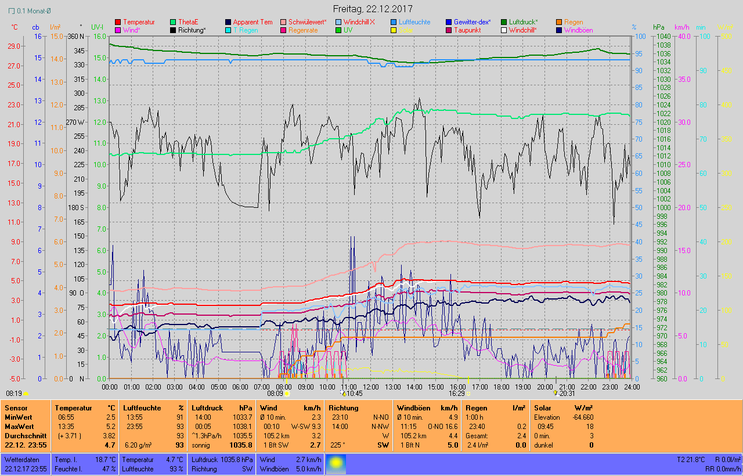Click the yellow icon beside 08:19
The width and height of the screenshot is (743, 476).
[x=25, y=394]
